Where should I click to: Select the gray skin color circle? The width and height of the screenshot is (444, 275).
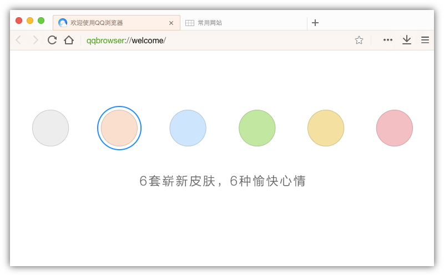[51, 128]
